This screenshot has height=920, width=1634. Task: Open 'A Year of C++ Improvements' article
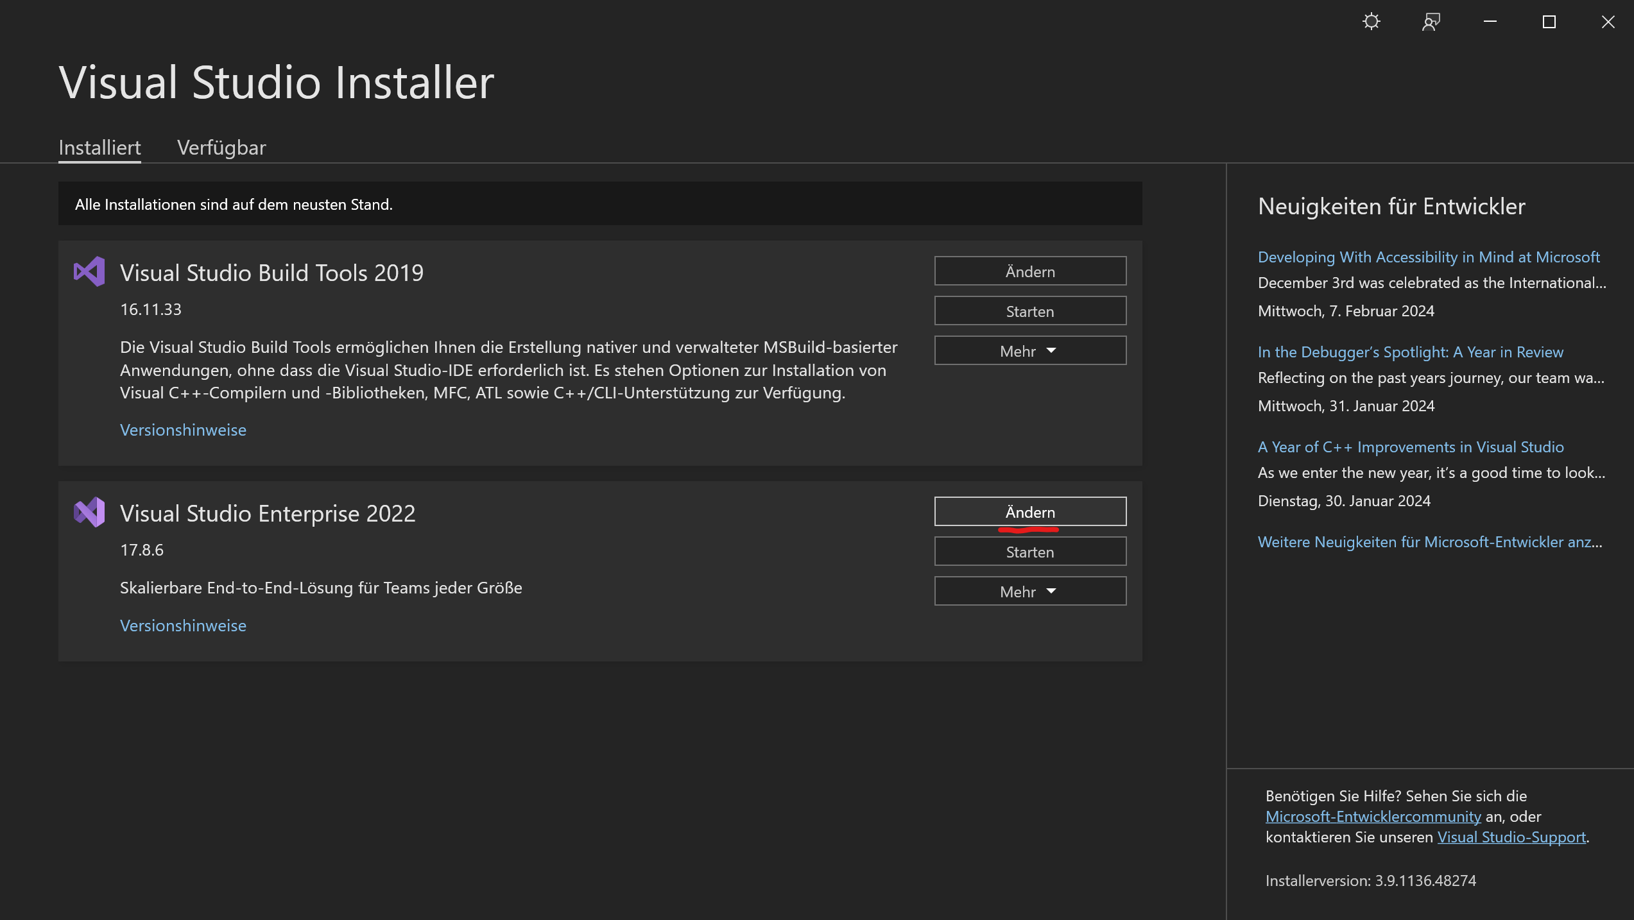tap(1411, 447)
